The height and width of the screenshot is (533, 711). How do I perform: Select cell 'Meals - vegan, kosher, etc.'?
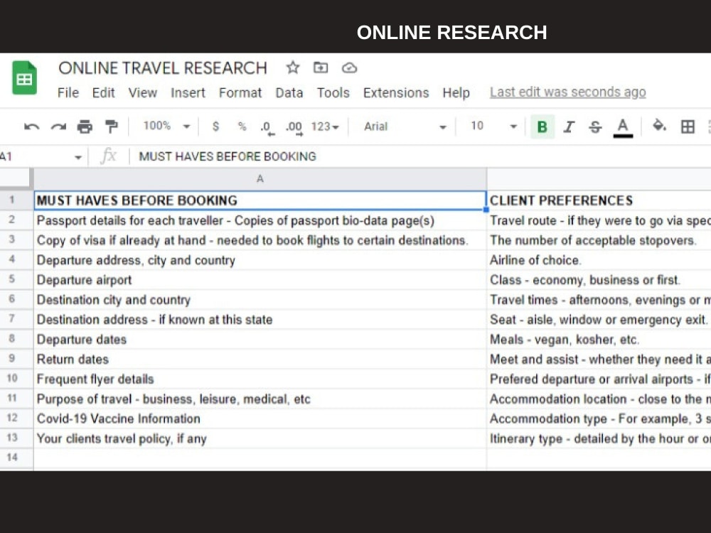599,340
